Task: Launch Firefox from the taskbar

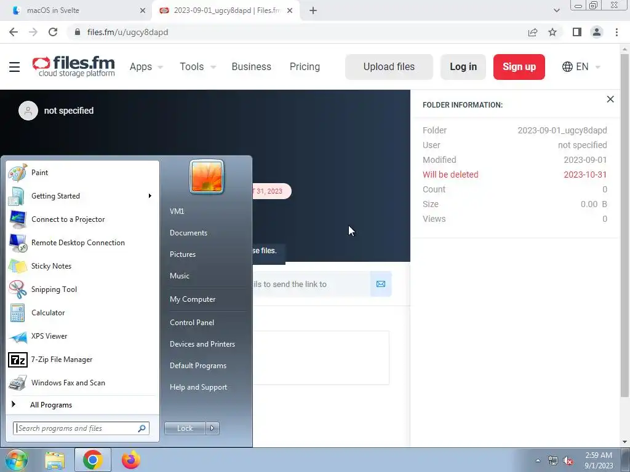Action: point(131,460)
